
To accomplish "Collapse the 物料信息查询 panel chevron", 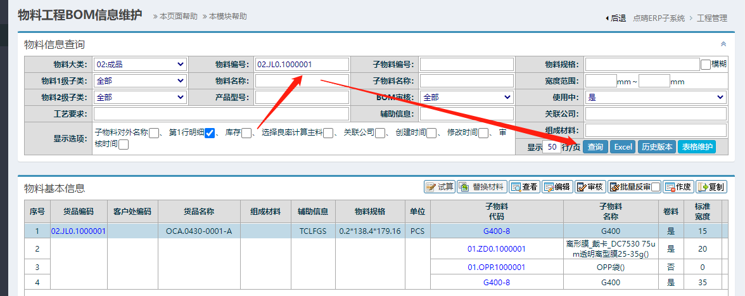I will click(723, 44).
